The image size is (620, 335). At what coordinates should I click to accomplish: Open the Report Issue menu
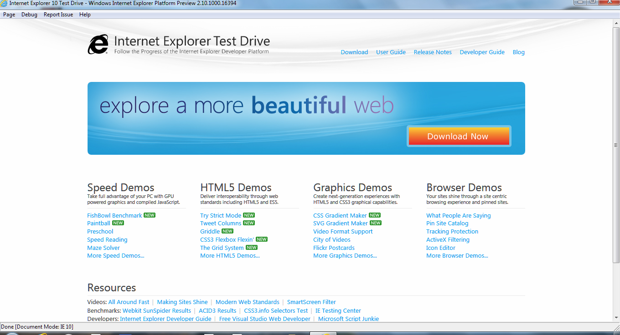point(58,15)
